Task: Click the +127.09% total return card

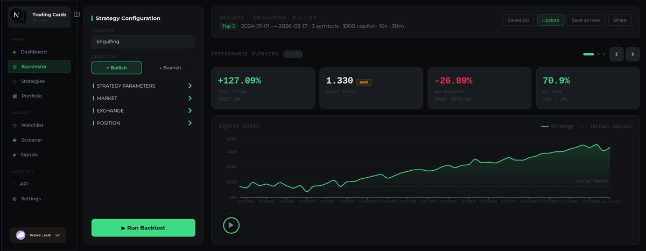Action: (x=263, y=88)
